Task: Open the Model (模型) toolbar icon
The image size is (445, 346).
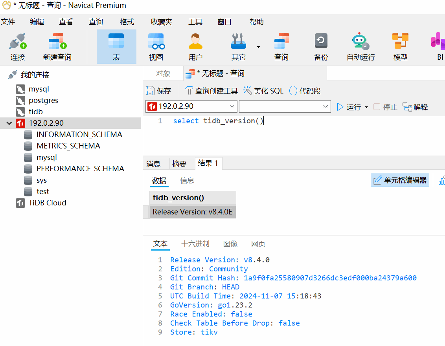Action: pyautogui.click(x=401, y=47)
